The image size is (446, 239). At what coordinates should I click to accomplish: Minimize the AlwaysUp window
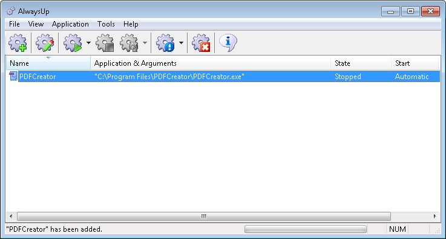(x=390, y=11)
